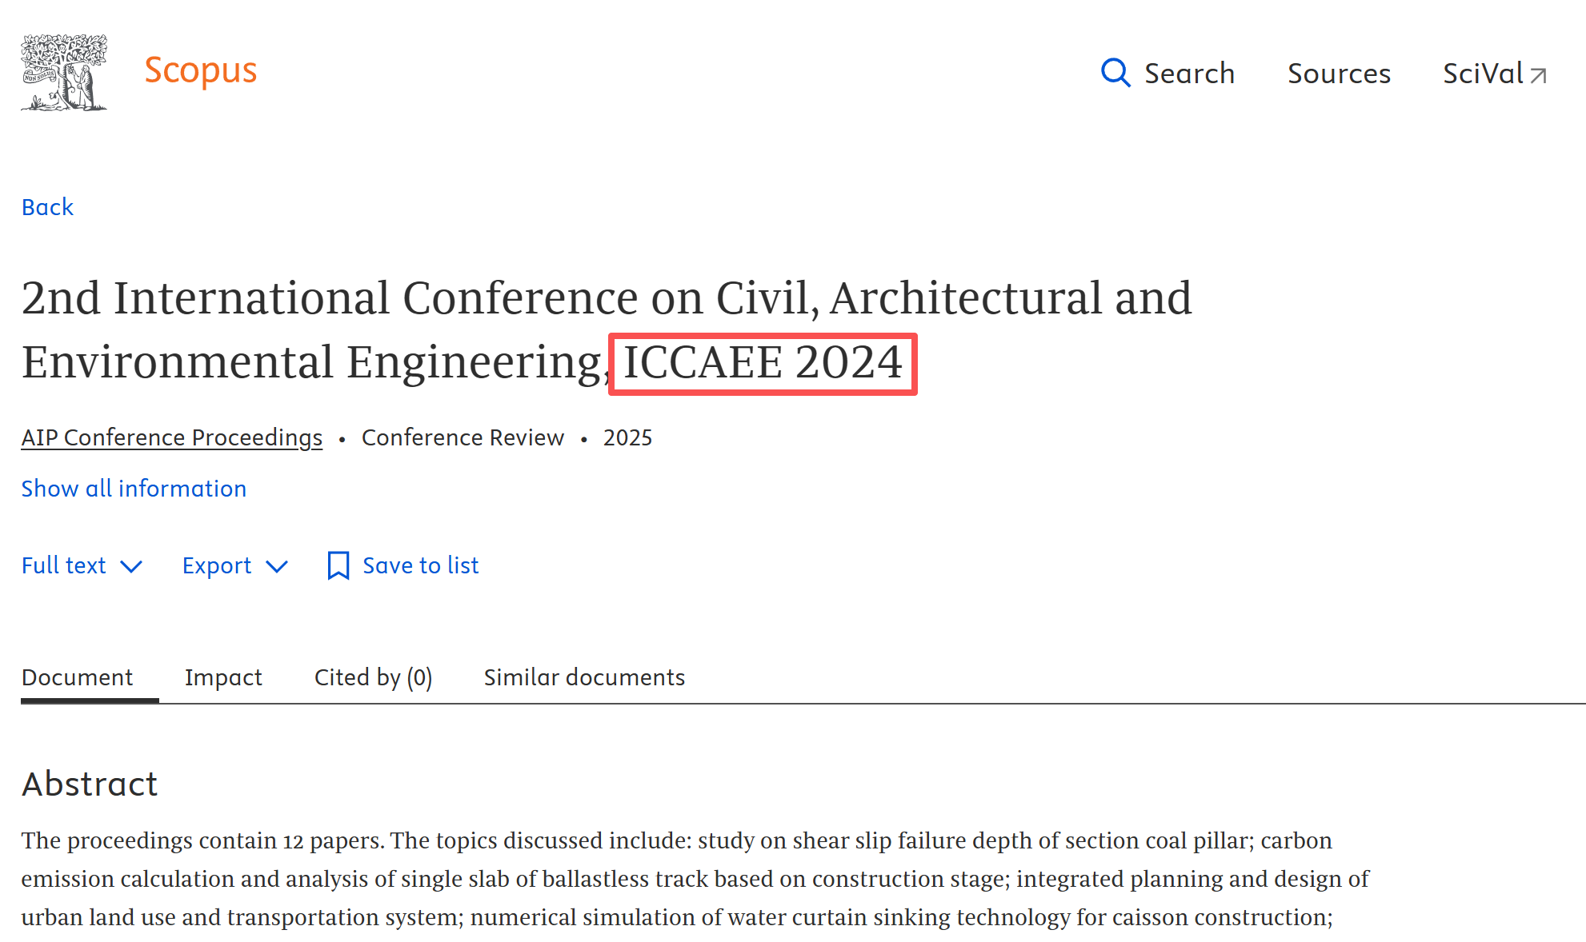Click the Elsevier tree logo
Image resolution: width=1586 pixels, height=942 pixels.
coord(64,72)
